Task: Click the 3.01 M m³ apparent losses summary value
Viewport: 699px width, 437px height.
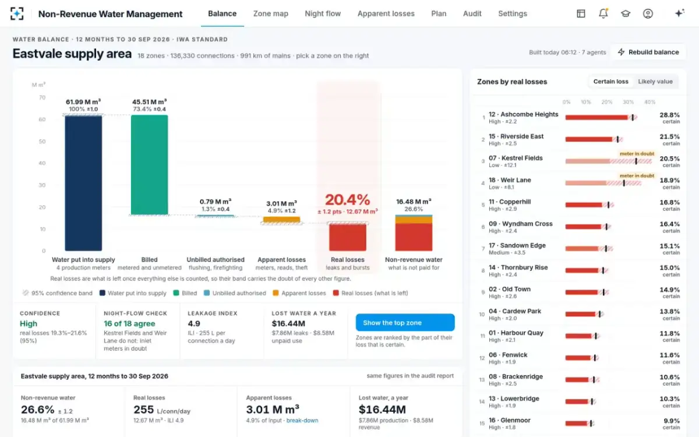Action: click(273, 409)
